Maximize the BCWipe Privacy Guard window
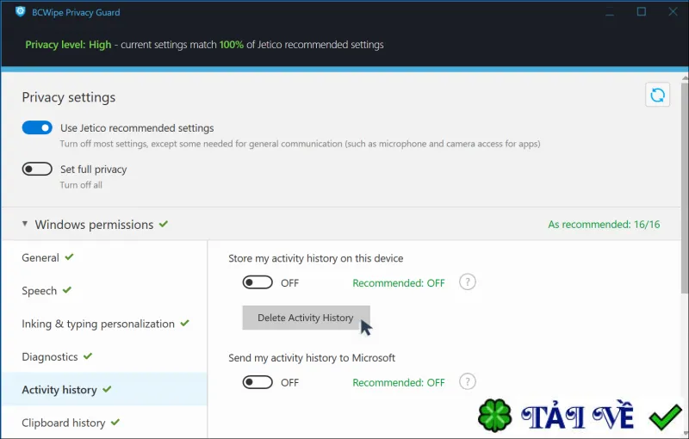The width and height of the screenshot is (689, 439). 641,12
